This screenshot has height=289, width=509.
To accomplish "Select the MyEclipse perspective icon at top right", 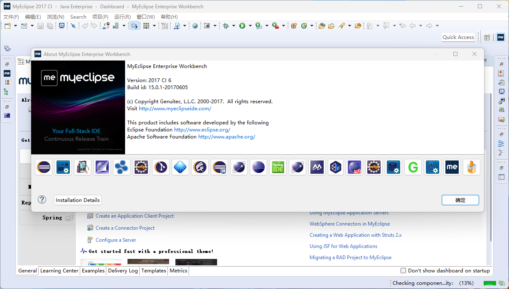I will 501,37.
